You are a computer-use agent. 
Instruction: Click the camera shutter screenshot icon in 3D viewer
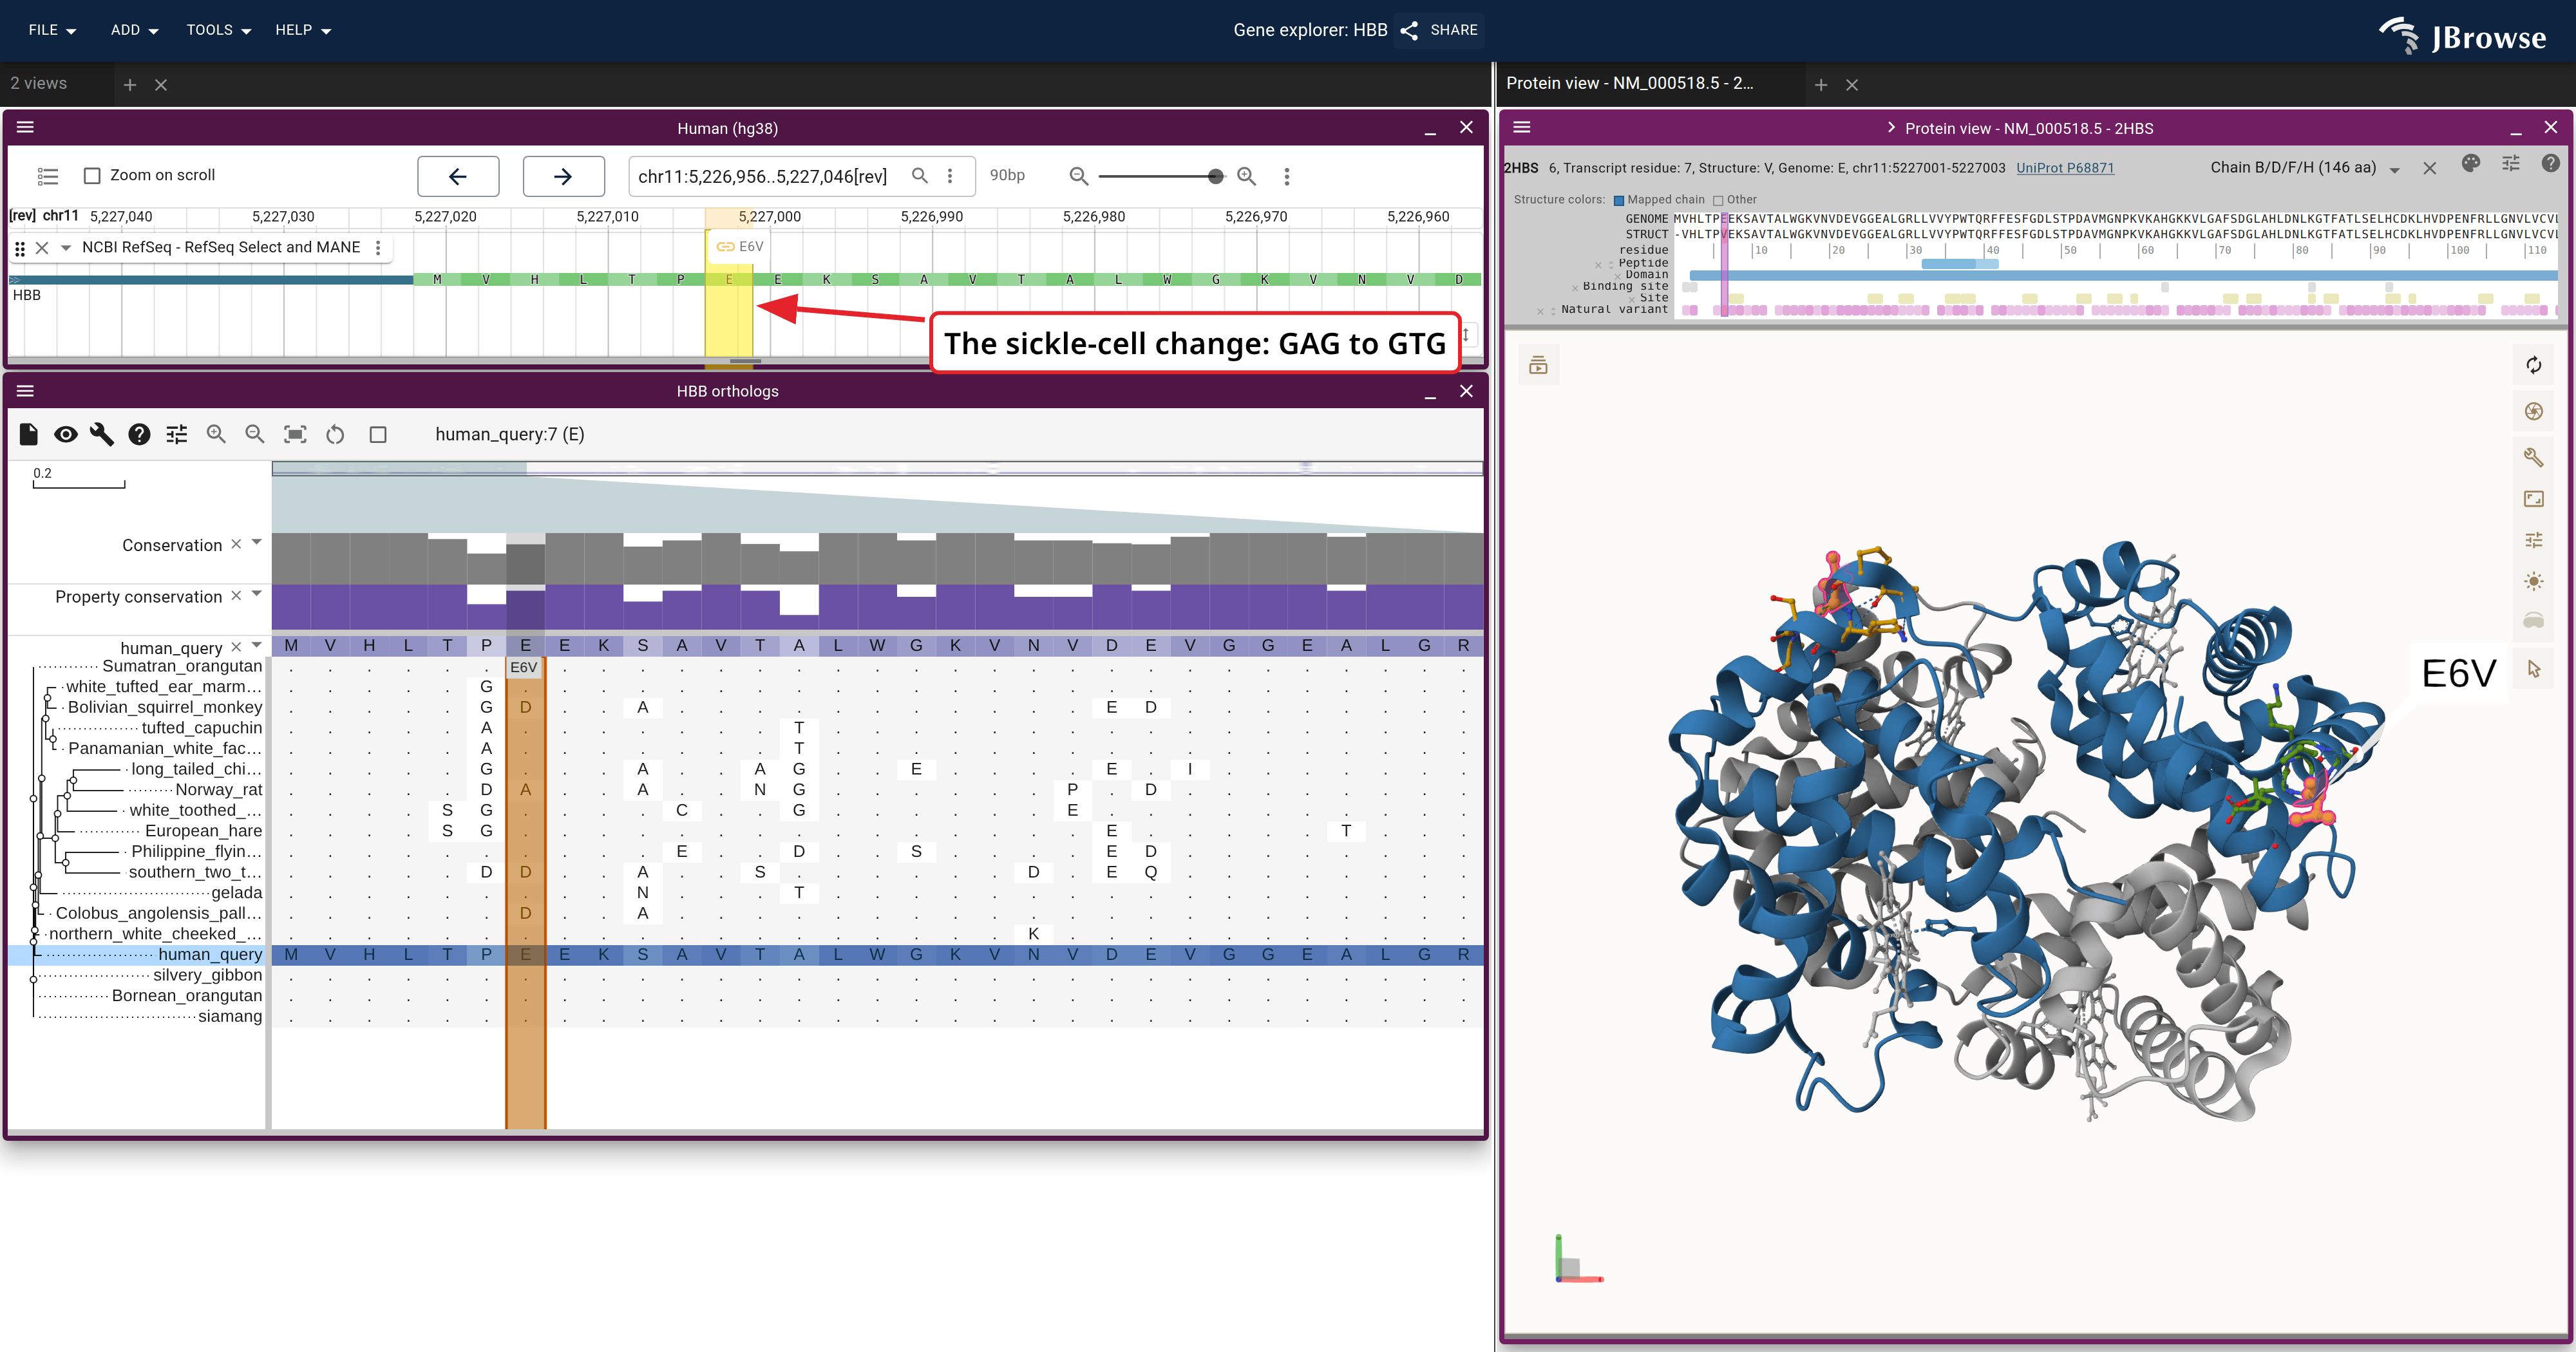click(x=2533, y=411)
